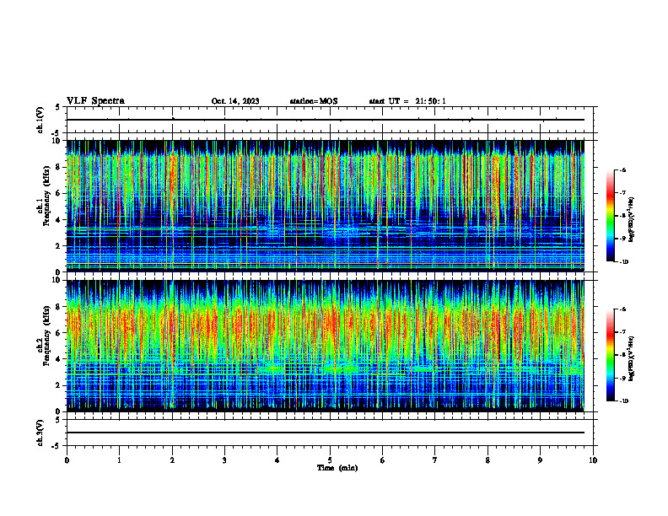This screenshot has width=668, height=516.
Task: Click the "ch.3(V)" axis label
Action: click(40, 433)
